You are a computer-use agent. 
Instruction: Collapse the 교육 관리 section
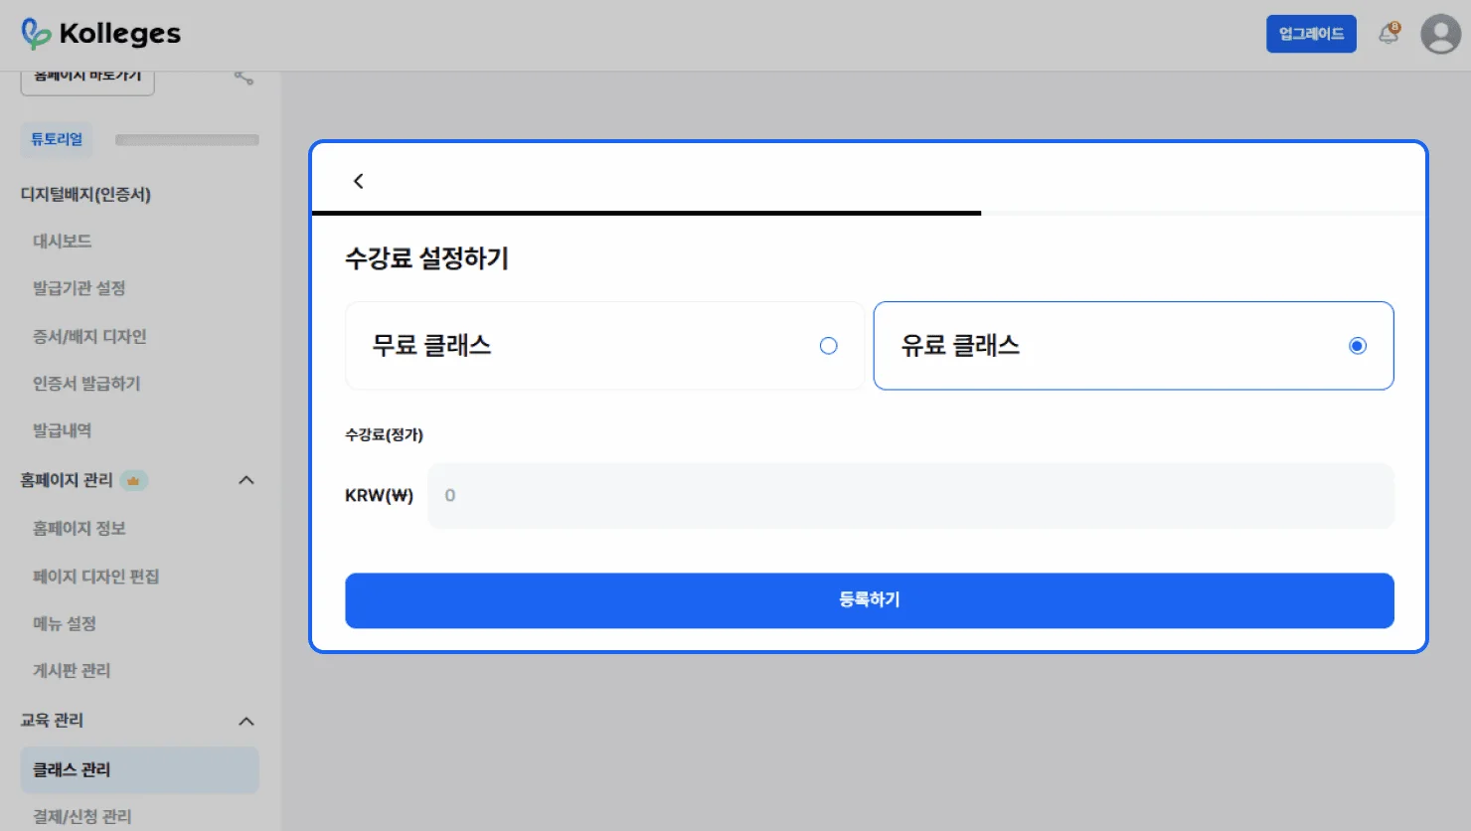coord(246,722)
